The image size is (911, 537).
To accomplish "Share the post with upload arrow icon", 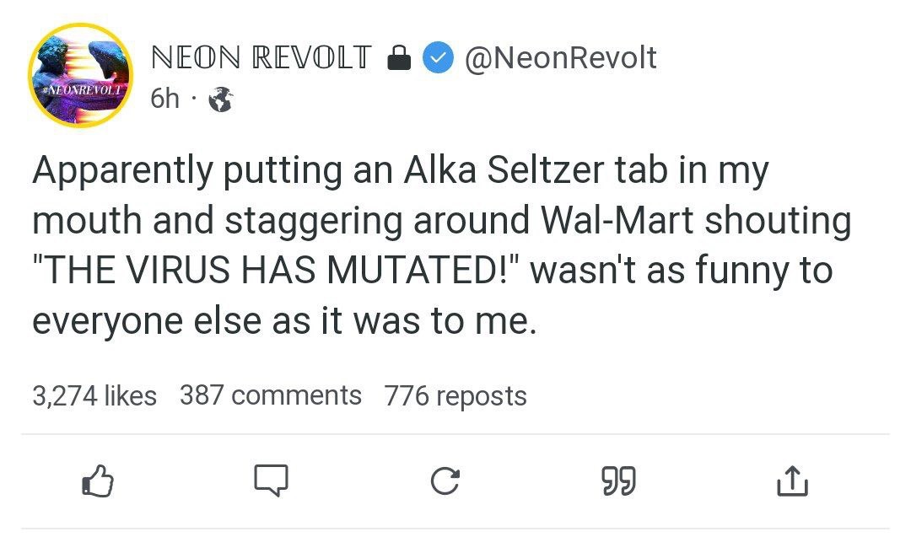I will coord(790,482).
